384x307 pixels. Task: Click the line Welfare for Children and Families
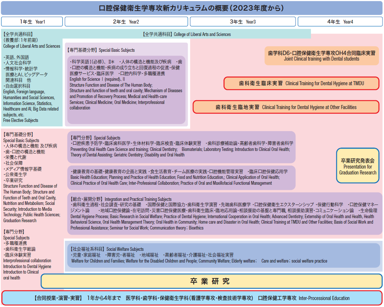point(199,261)
